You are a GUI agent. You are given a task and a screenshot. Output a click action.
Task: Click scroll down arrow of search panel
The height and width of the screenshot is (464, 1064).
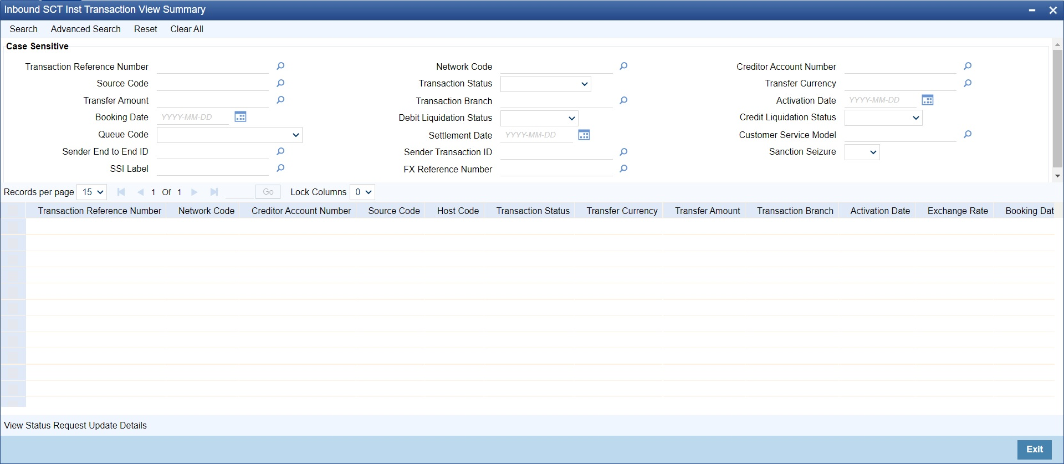pyautogui.click(x=1057, y=176)
